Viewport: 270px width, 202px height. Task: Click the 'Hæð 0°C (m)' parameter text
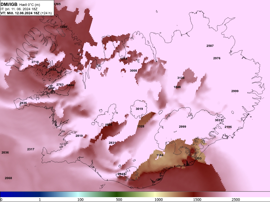coord(30,5)
